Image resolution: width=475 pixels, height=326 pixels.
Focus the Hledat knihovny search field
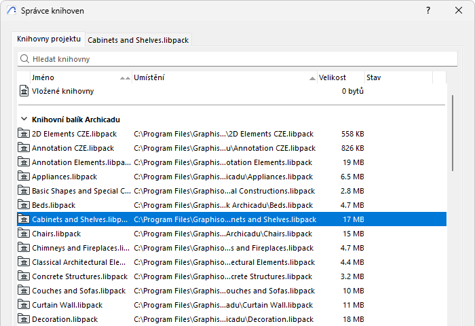pyautogui.click(x=237, y=59)
